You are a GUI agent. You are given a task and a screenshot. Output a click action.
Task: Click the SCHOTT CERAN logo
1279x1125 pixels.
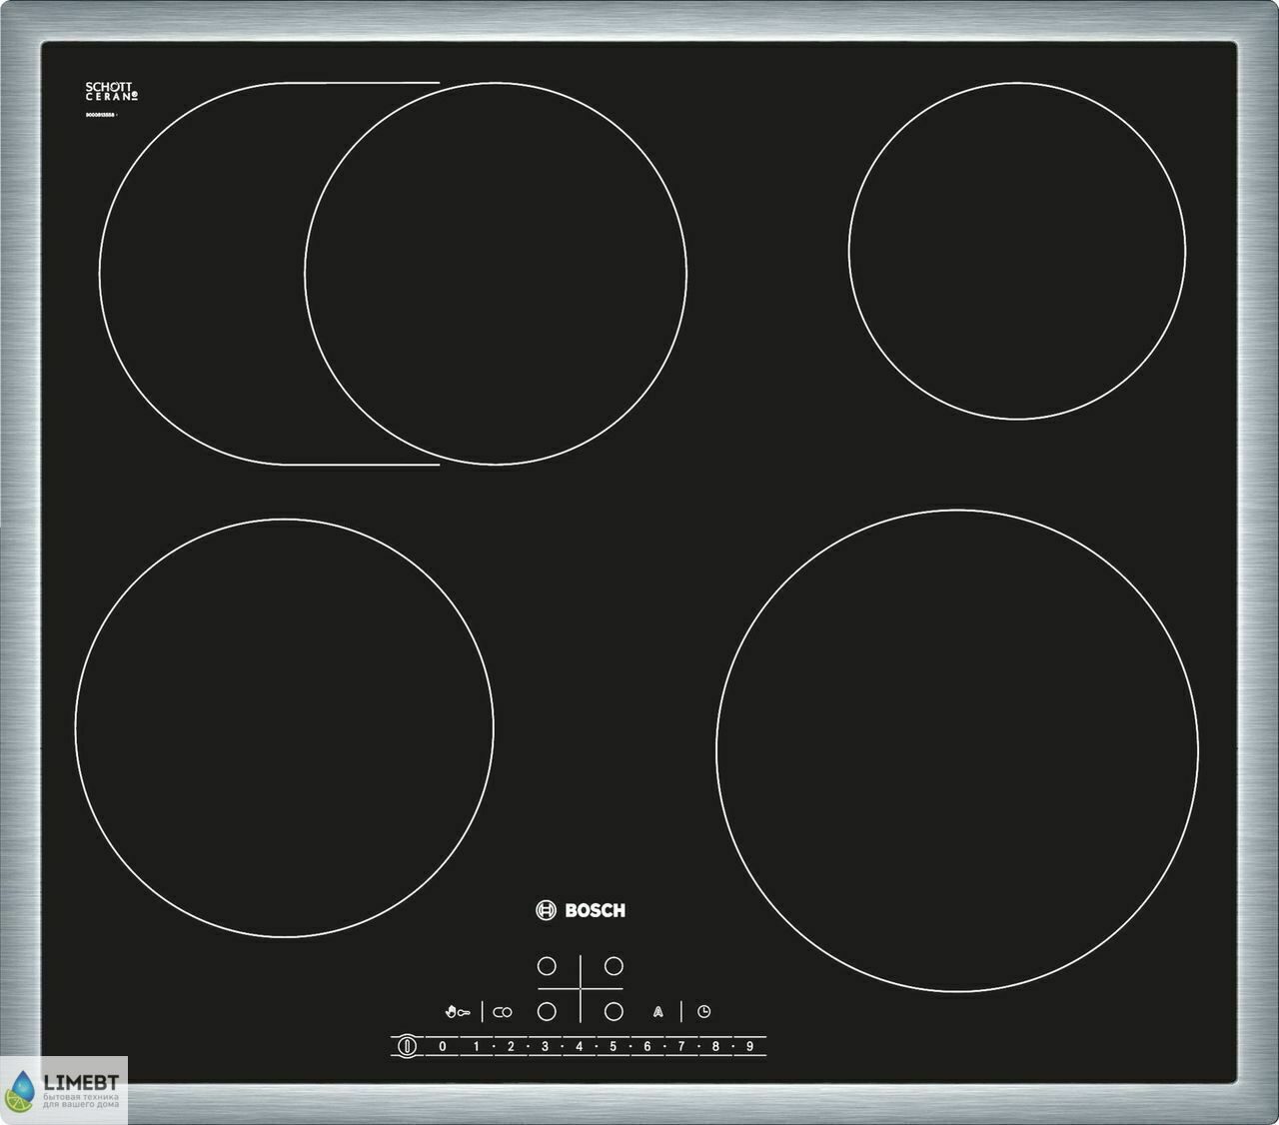tap(111, 92)
